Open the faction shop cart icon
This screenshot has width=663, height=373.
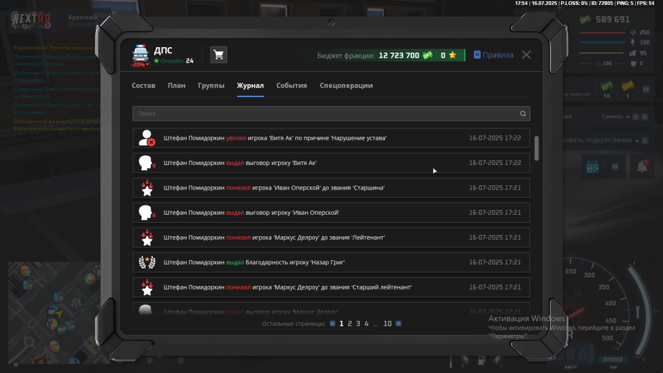coord(219,55)
